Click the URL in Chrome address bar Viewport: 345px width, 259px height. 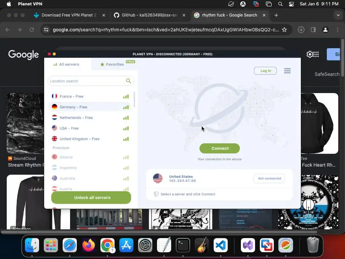point(166,30)
